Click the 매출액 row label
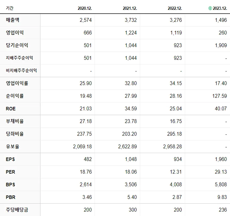Image resolution: width=230 pixels, height=216 pixels. click(x=13, y=20)
